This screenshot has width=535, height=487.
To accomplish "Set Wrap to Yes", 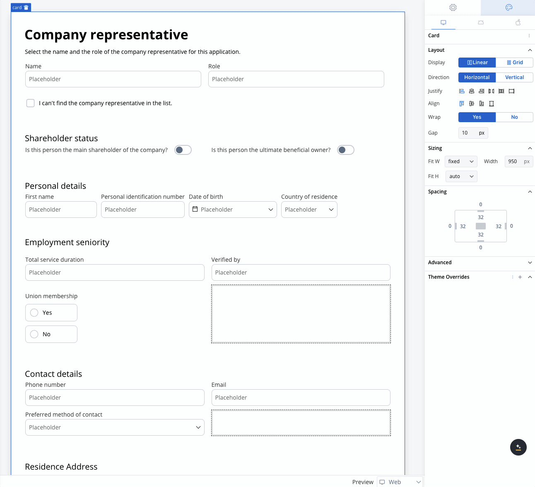I will click(477, 117).
